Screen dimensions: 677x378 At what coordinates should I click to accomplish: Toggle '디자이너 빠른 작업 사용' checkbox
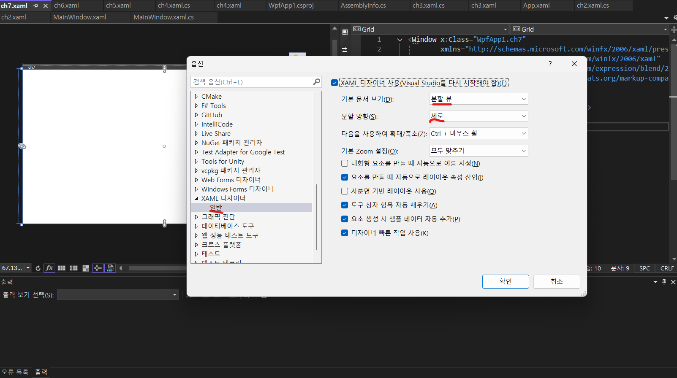[345, 233]
